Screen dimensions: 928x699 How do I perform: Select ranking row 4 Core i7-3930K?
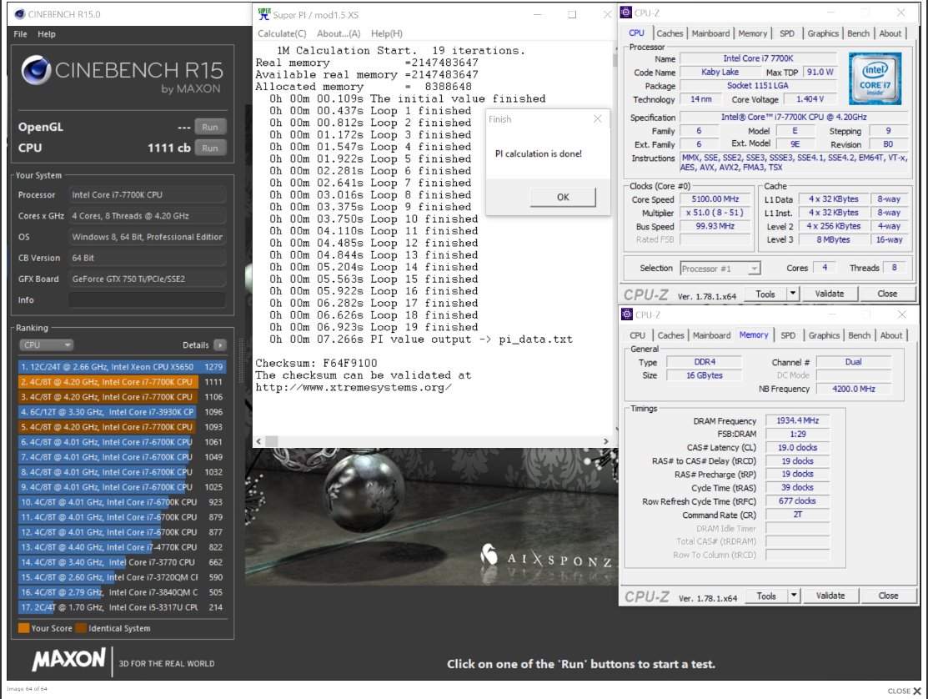pyautogui.click(x=122, y=412)
